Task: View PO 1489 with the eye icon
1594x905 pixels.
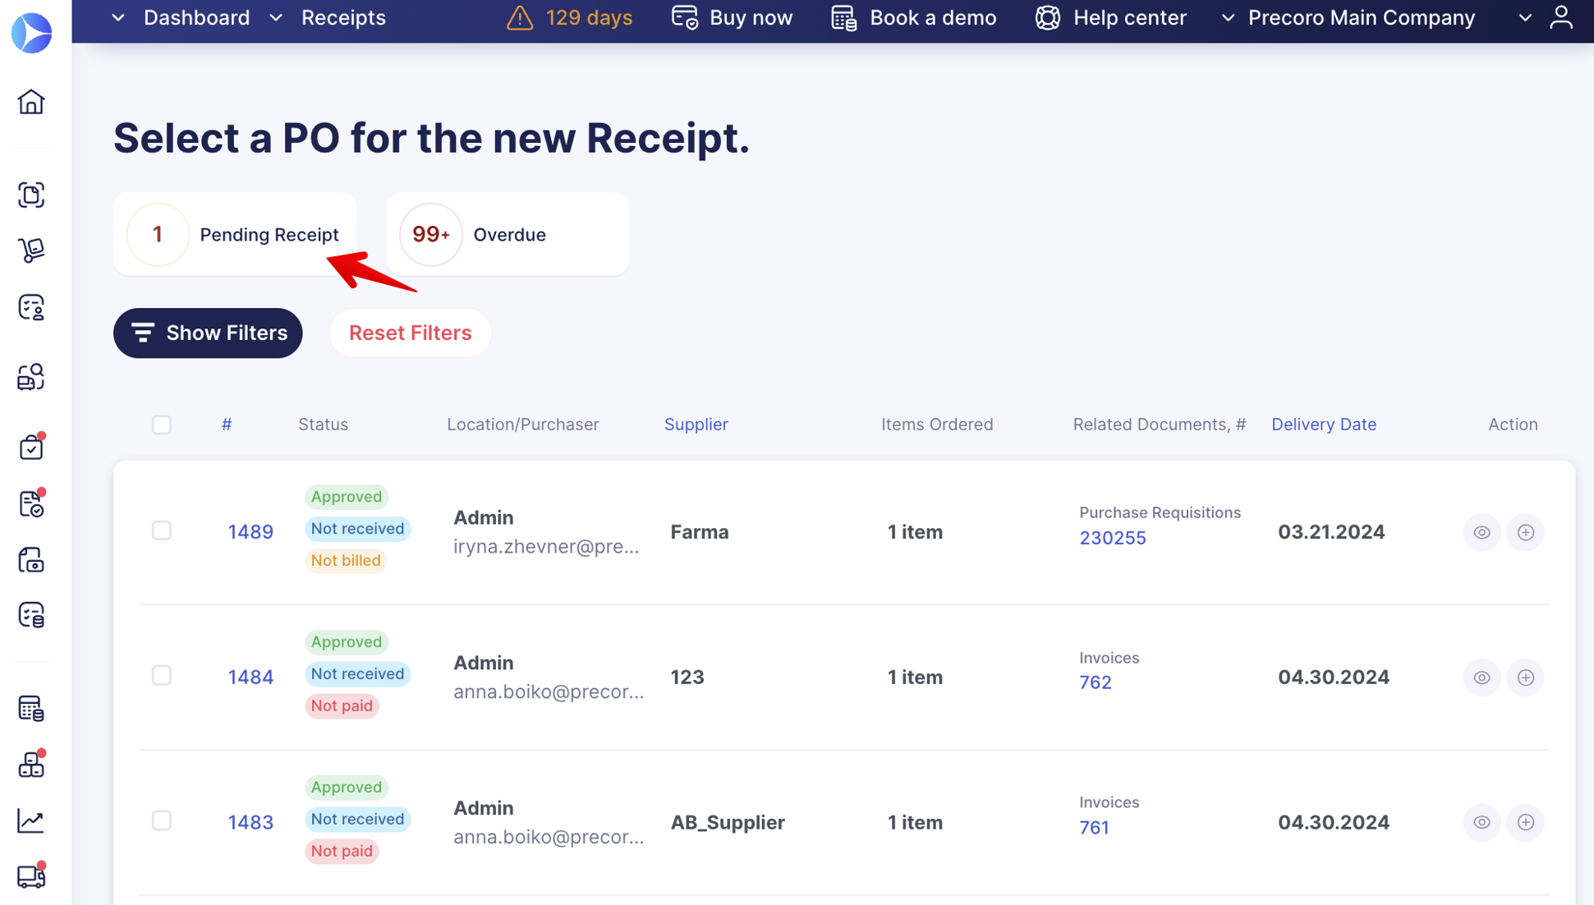Action: (x=1481, y=532)
